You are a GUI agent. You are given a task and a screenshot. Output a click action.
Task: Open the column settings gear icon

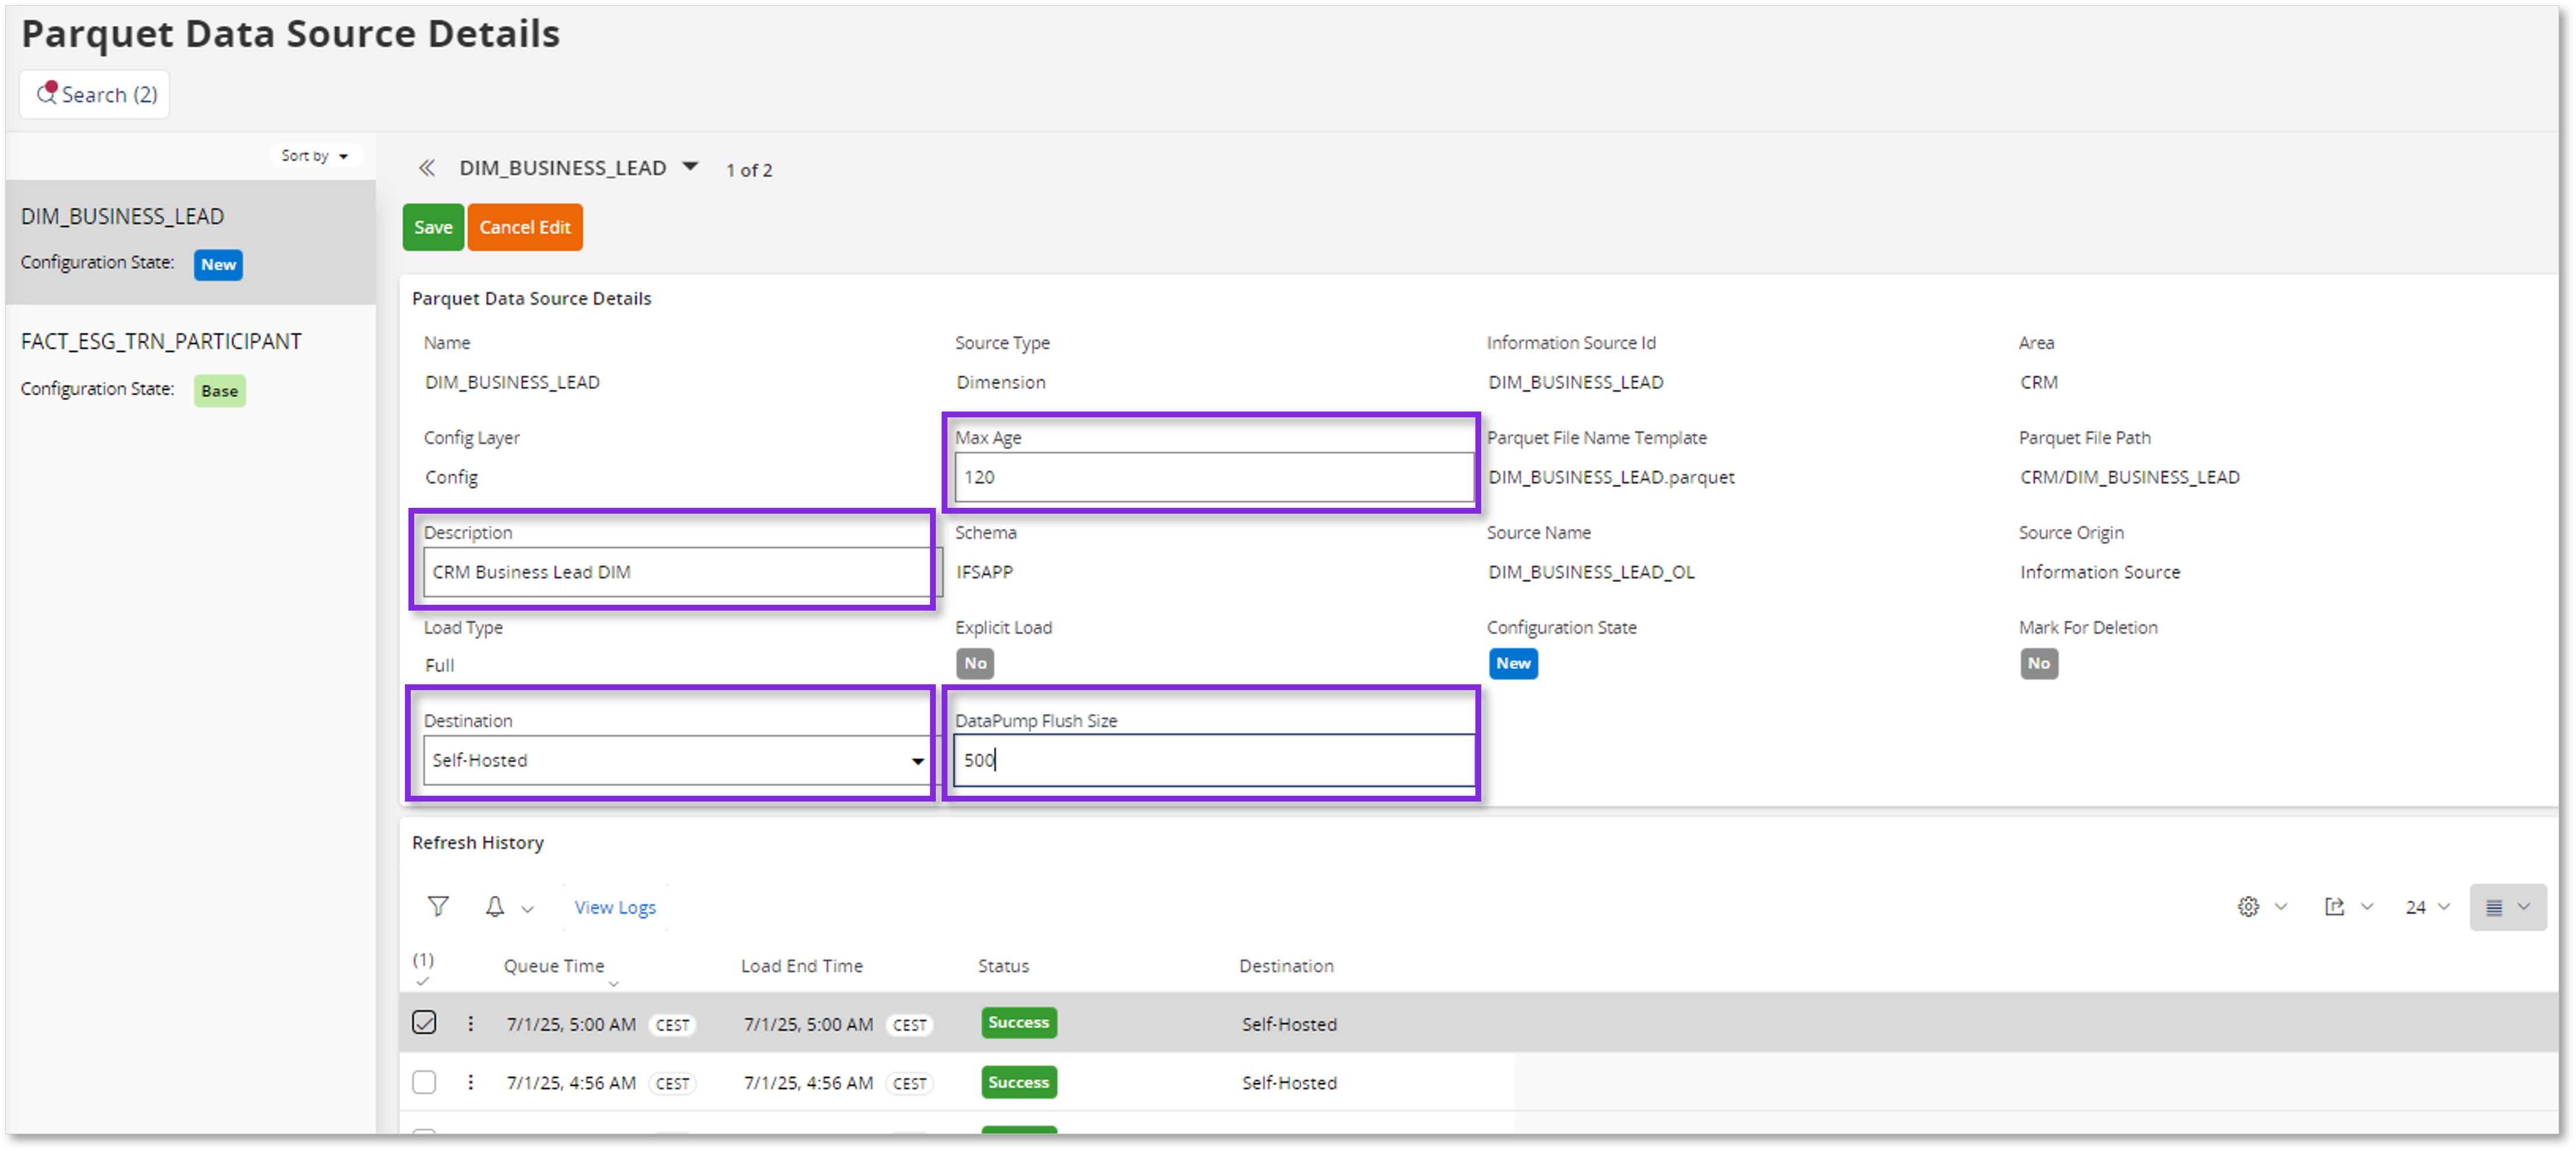pos(2248,907)
